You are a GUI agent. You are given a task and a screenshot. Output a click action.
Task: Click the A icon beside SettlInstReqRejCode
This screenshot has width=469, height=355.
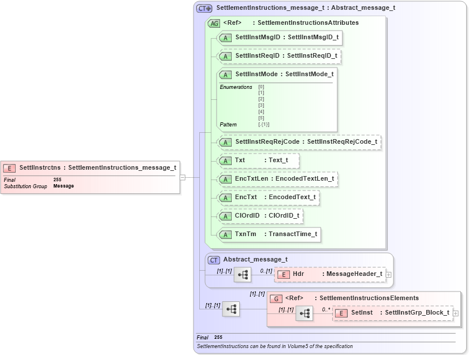(x=225, y=141)
